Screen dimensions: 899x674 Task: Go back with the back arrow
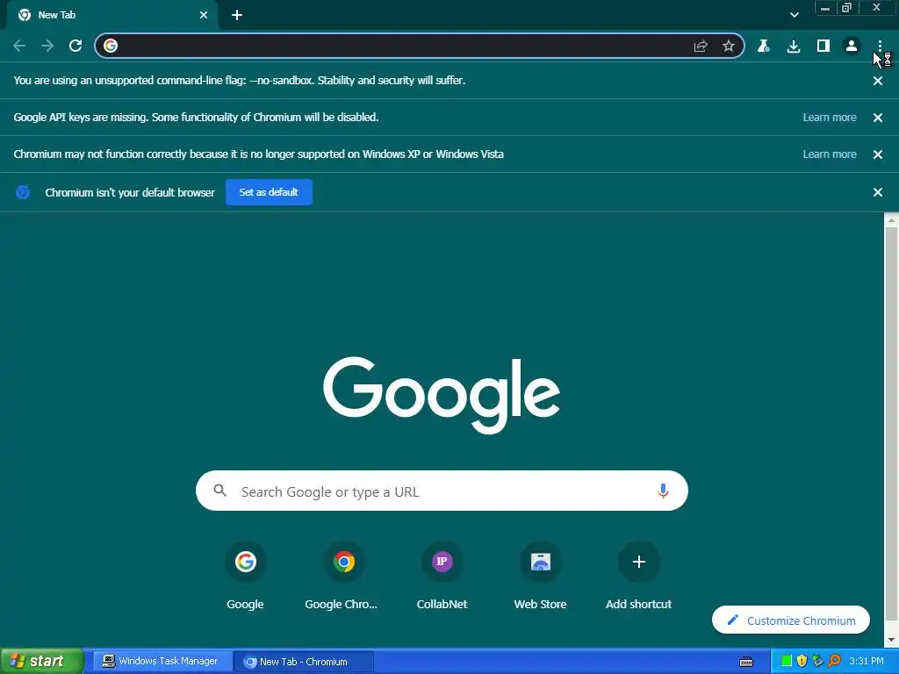(x=19, y=46)
